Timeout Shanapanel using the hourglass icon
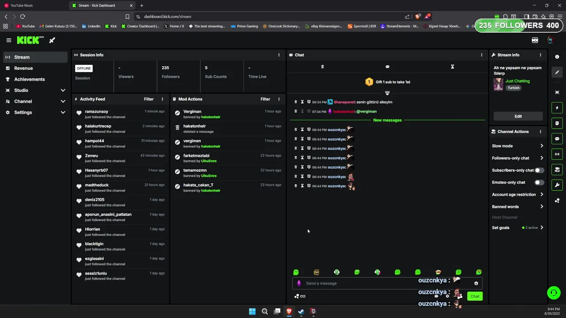The image size is (566, 318). 302,102
